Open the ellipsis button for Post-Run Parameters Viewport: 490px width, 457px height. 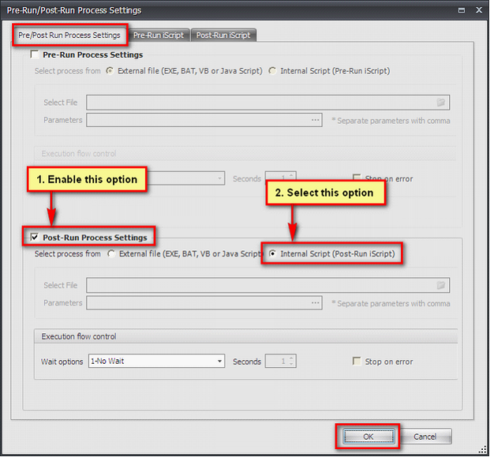[x=316, y=303]
